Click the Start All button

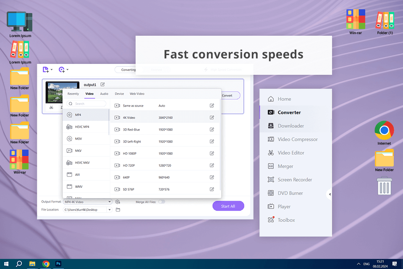pos(228,206)
